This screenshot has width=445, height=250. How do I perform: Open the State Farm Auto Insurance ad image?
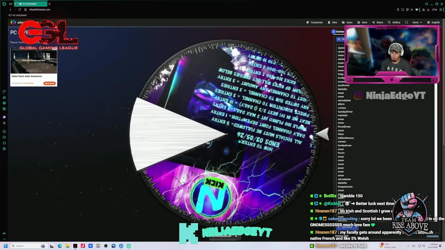(34, 60)
